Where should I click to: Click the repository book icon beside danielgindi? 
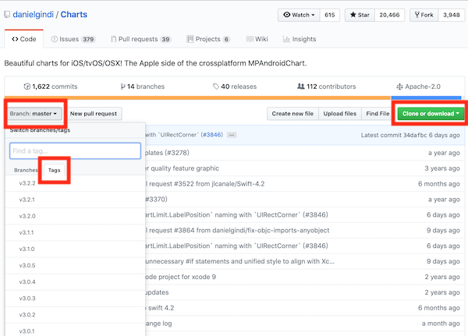[7, 15]
